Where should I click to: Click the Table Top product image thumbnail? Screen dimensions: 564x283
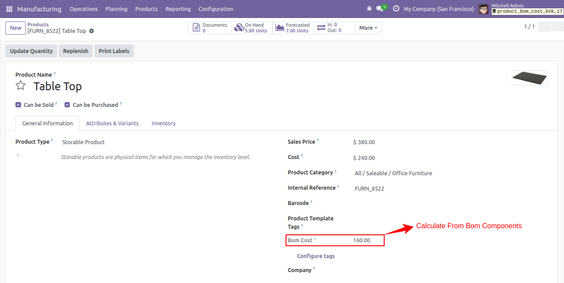coord(530,78)
